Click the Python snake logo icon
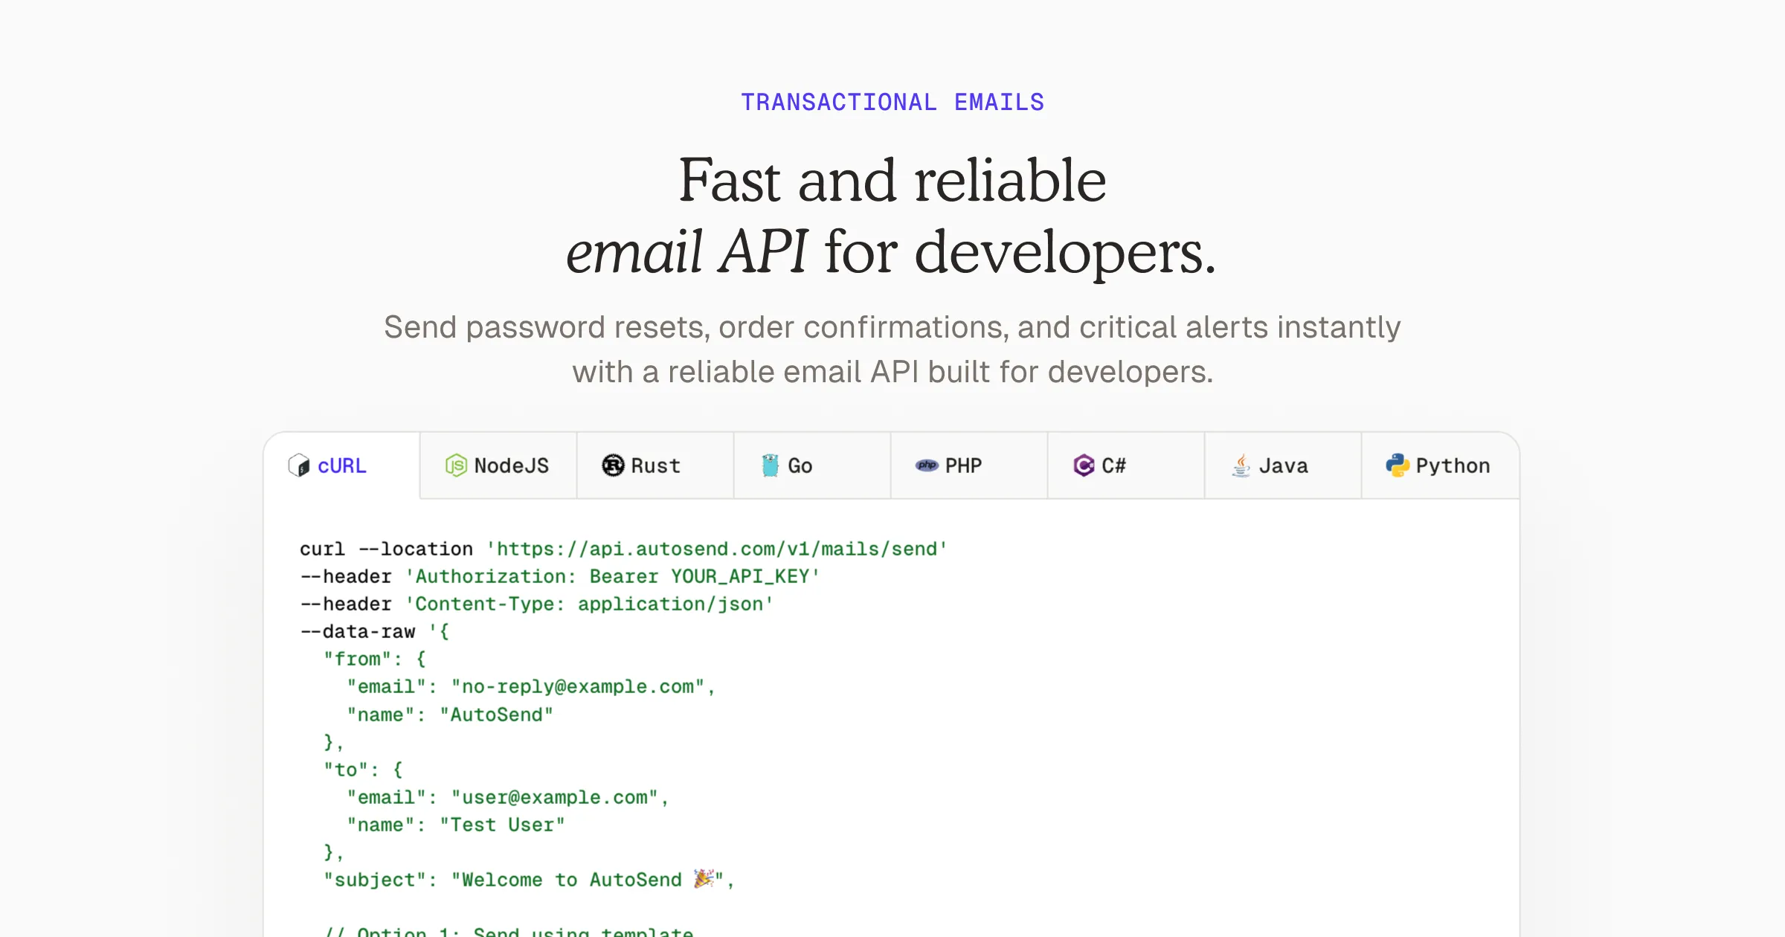This screenshot has height=937, width=1785. pyautogui.click(x=1398, y=466)
